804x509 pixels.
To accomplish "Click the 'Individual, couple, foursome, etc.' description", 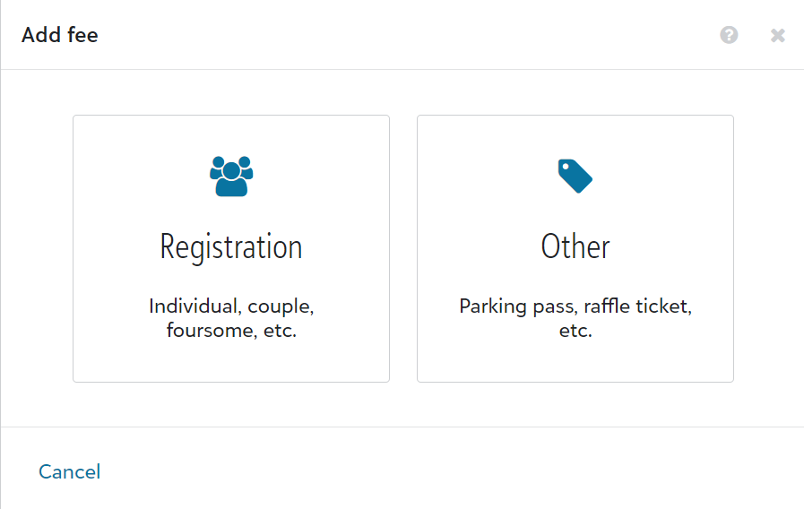I will coord(231,318).
